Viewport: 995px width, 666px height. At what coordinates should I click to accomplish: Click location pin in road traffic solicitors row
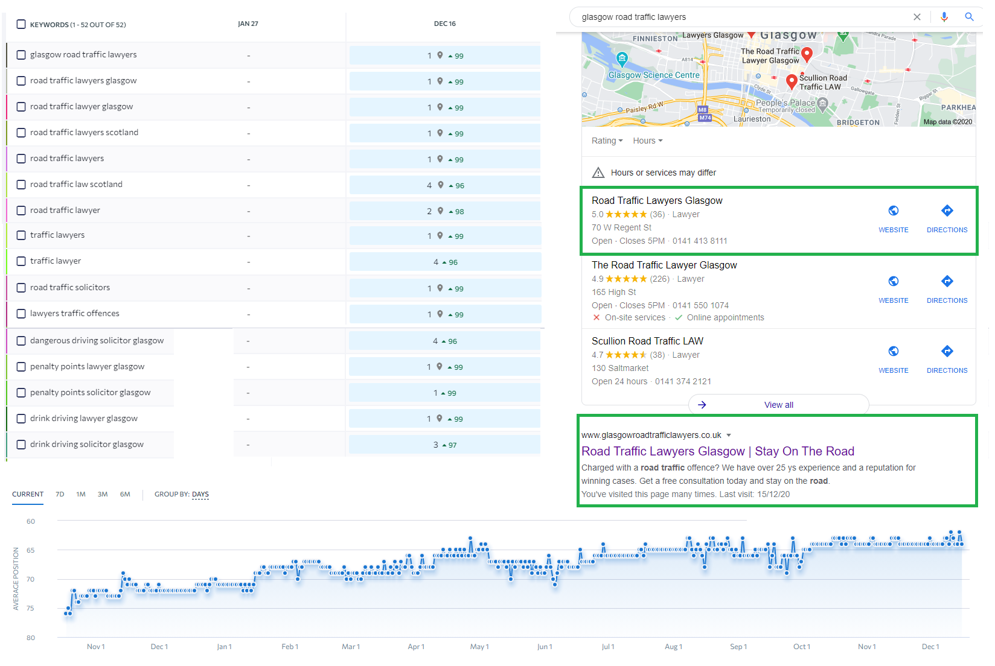[x=440, y=288]
